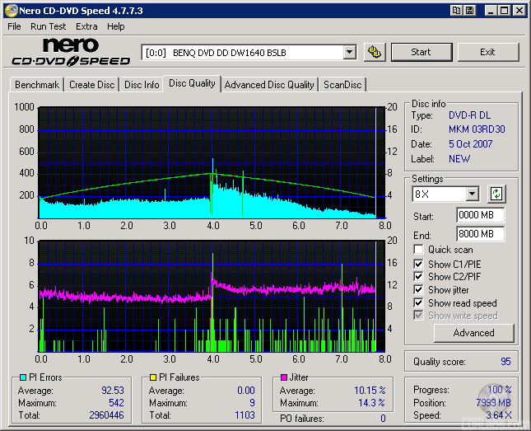The height and width of the screenshot is (431, 531).
Task: Open the Run Test menu
Action: point(49,26)
